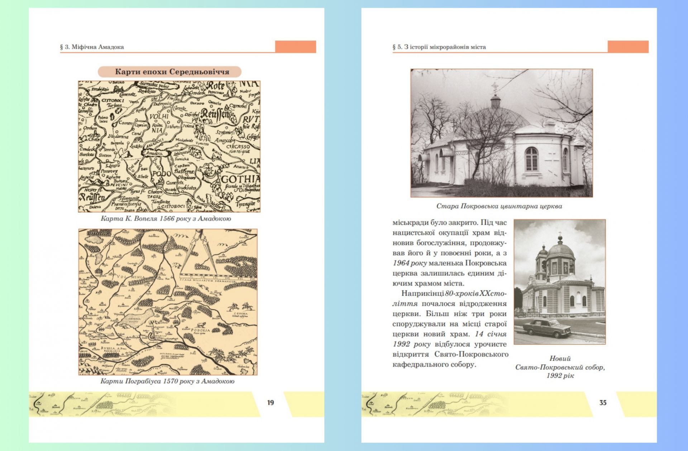
Task: Click the decorative map footer strip on left page
Action: (144, 404)
